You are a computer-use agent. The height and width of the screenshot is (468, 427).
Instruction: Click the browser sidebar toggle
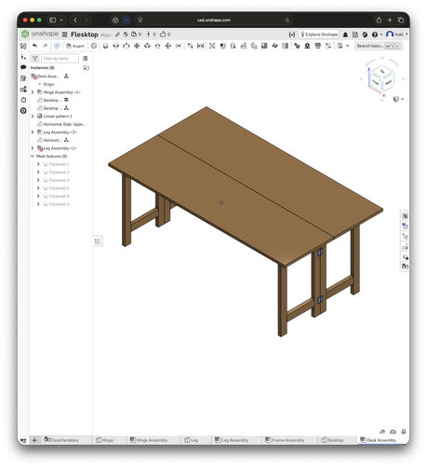[x=53, y=20]
